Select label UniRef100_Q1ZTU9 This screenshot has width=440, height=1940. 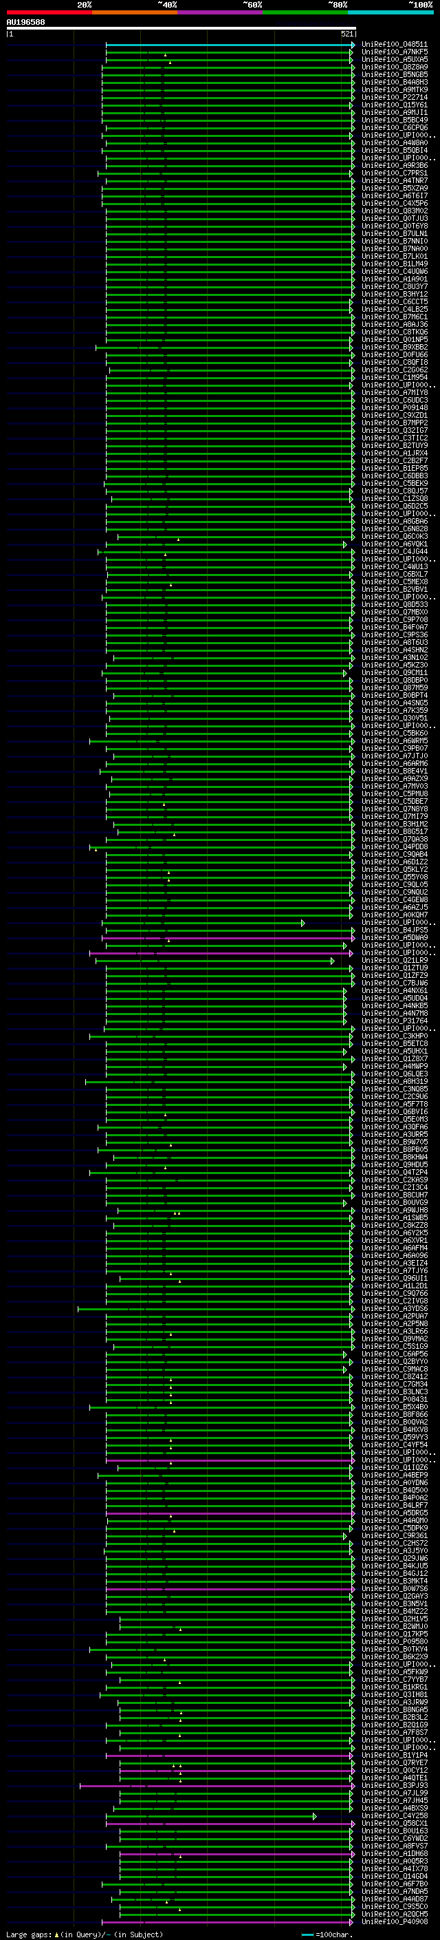tap(395, 968)
